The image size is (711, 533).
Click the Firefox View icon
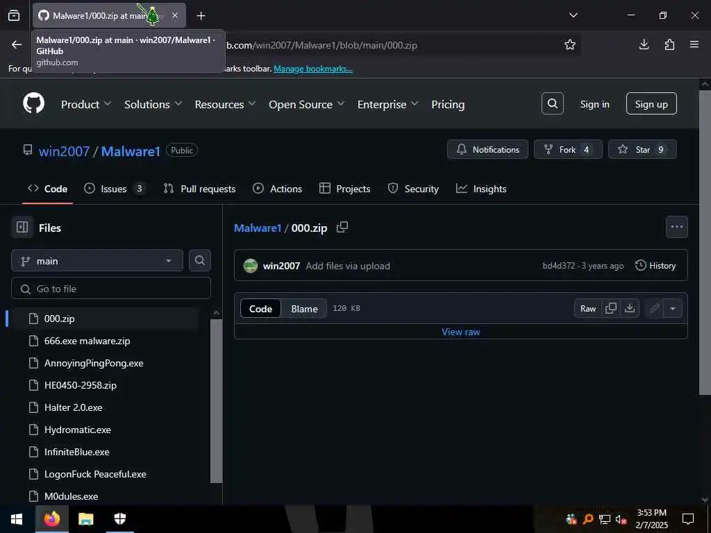[14, 16]
